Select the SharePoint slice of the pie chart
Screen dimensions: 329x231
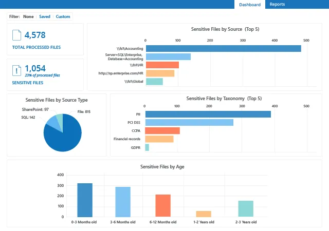[x=60, y=121]
